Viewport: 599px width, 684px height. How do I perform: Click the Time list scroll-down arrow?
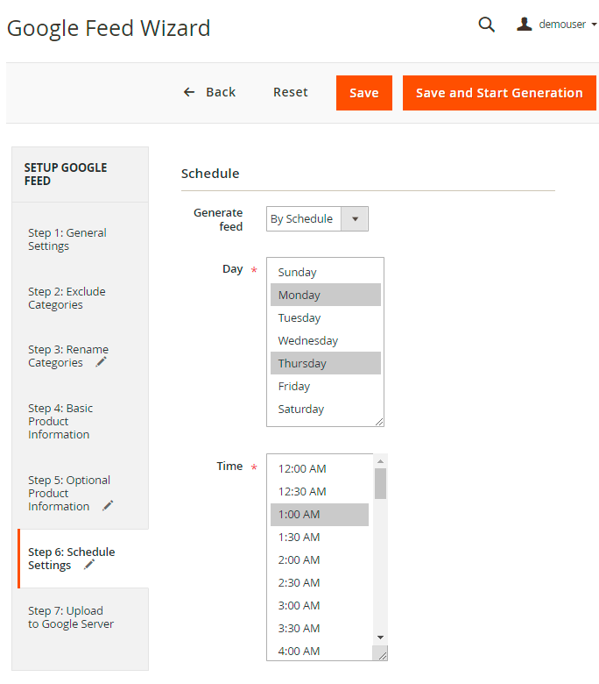coord(380,637)
